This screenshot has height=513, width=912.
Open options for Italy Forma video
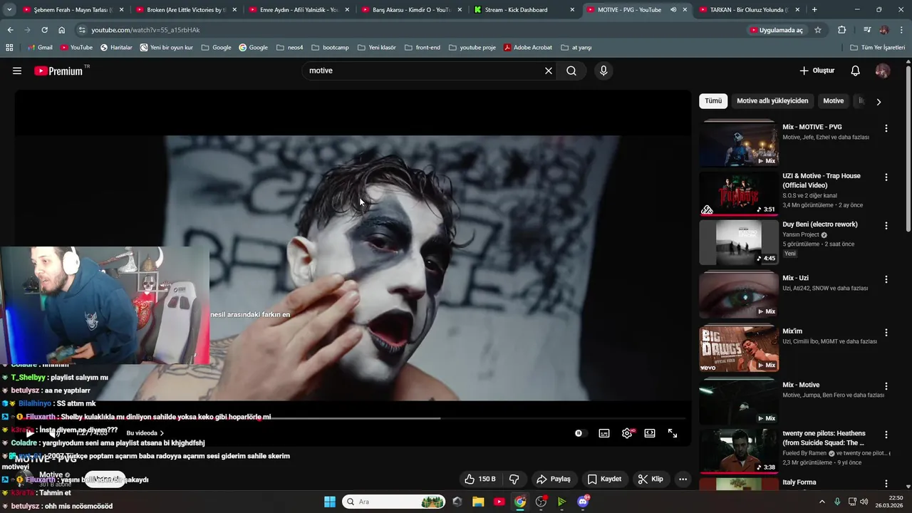click(886, 484)
